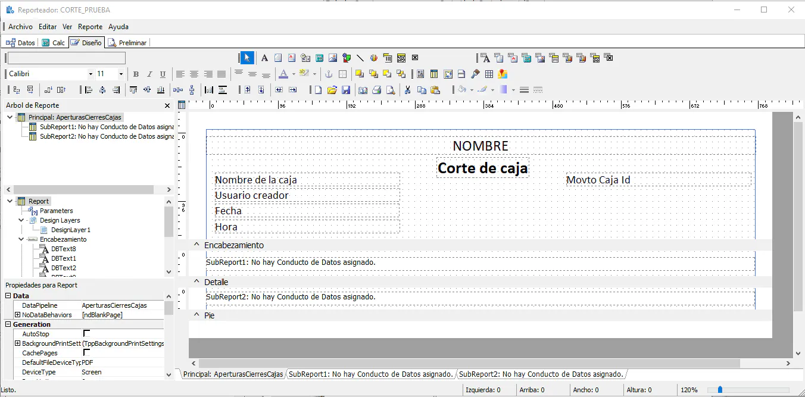
Task: Toggle Bold formatting
Action: click(x=136, y=74)
